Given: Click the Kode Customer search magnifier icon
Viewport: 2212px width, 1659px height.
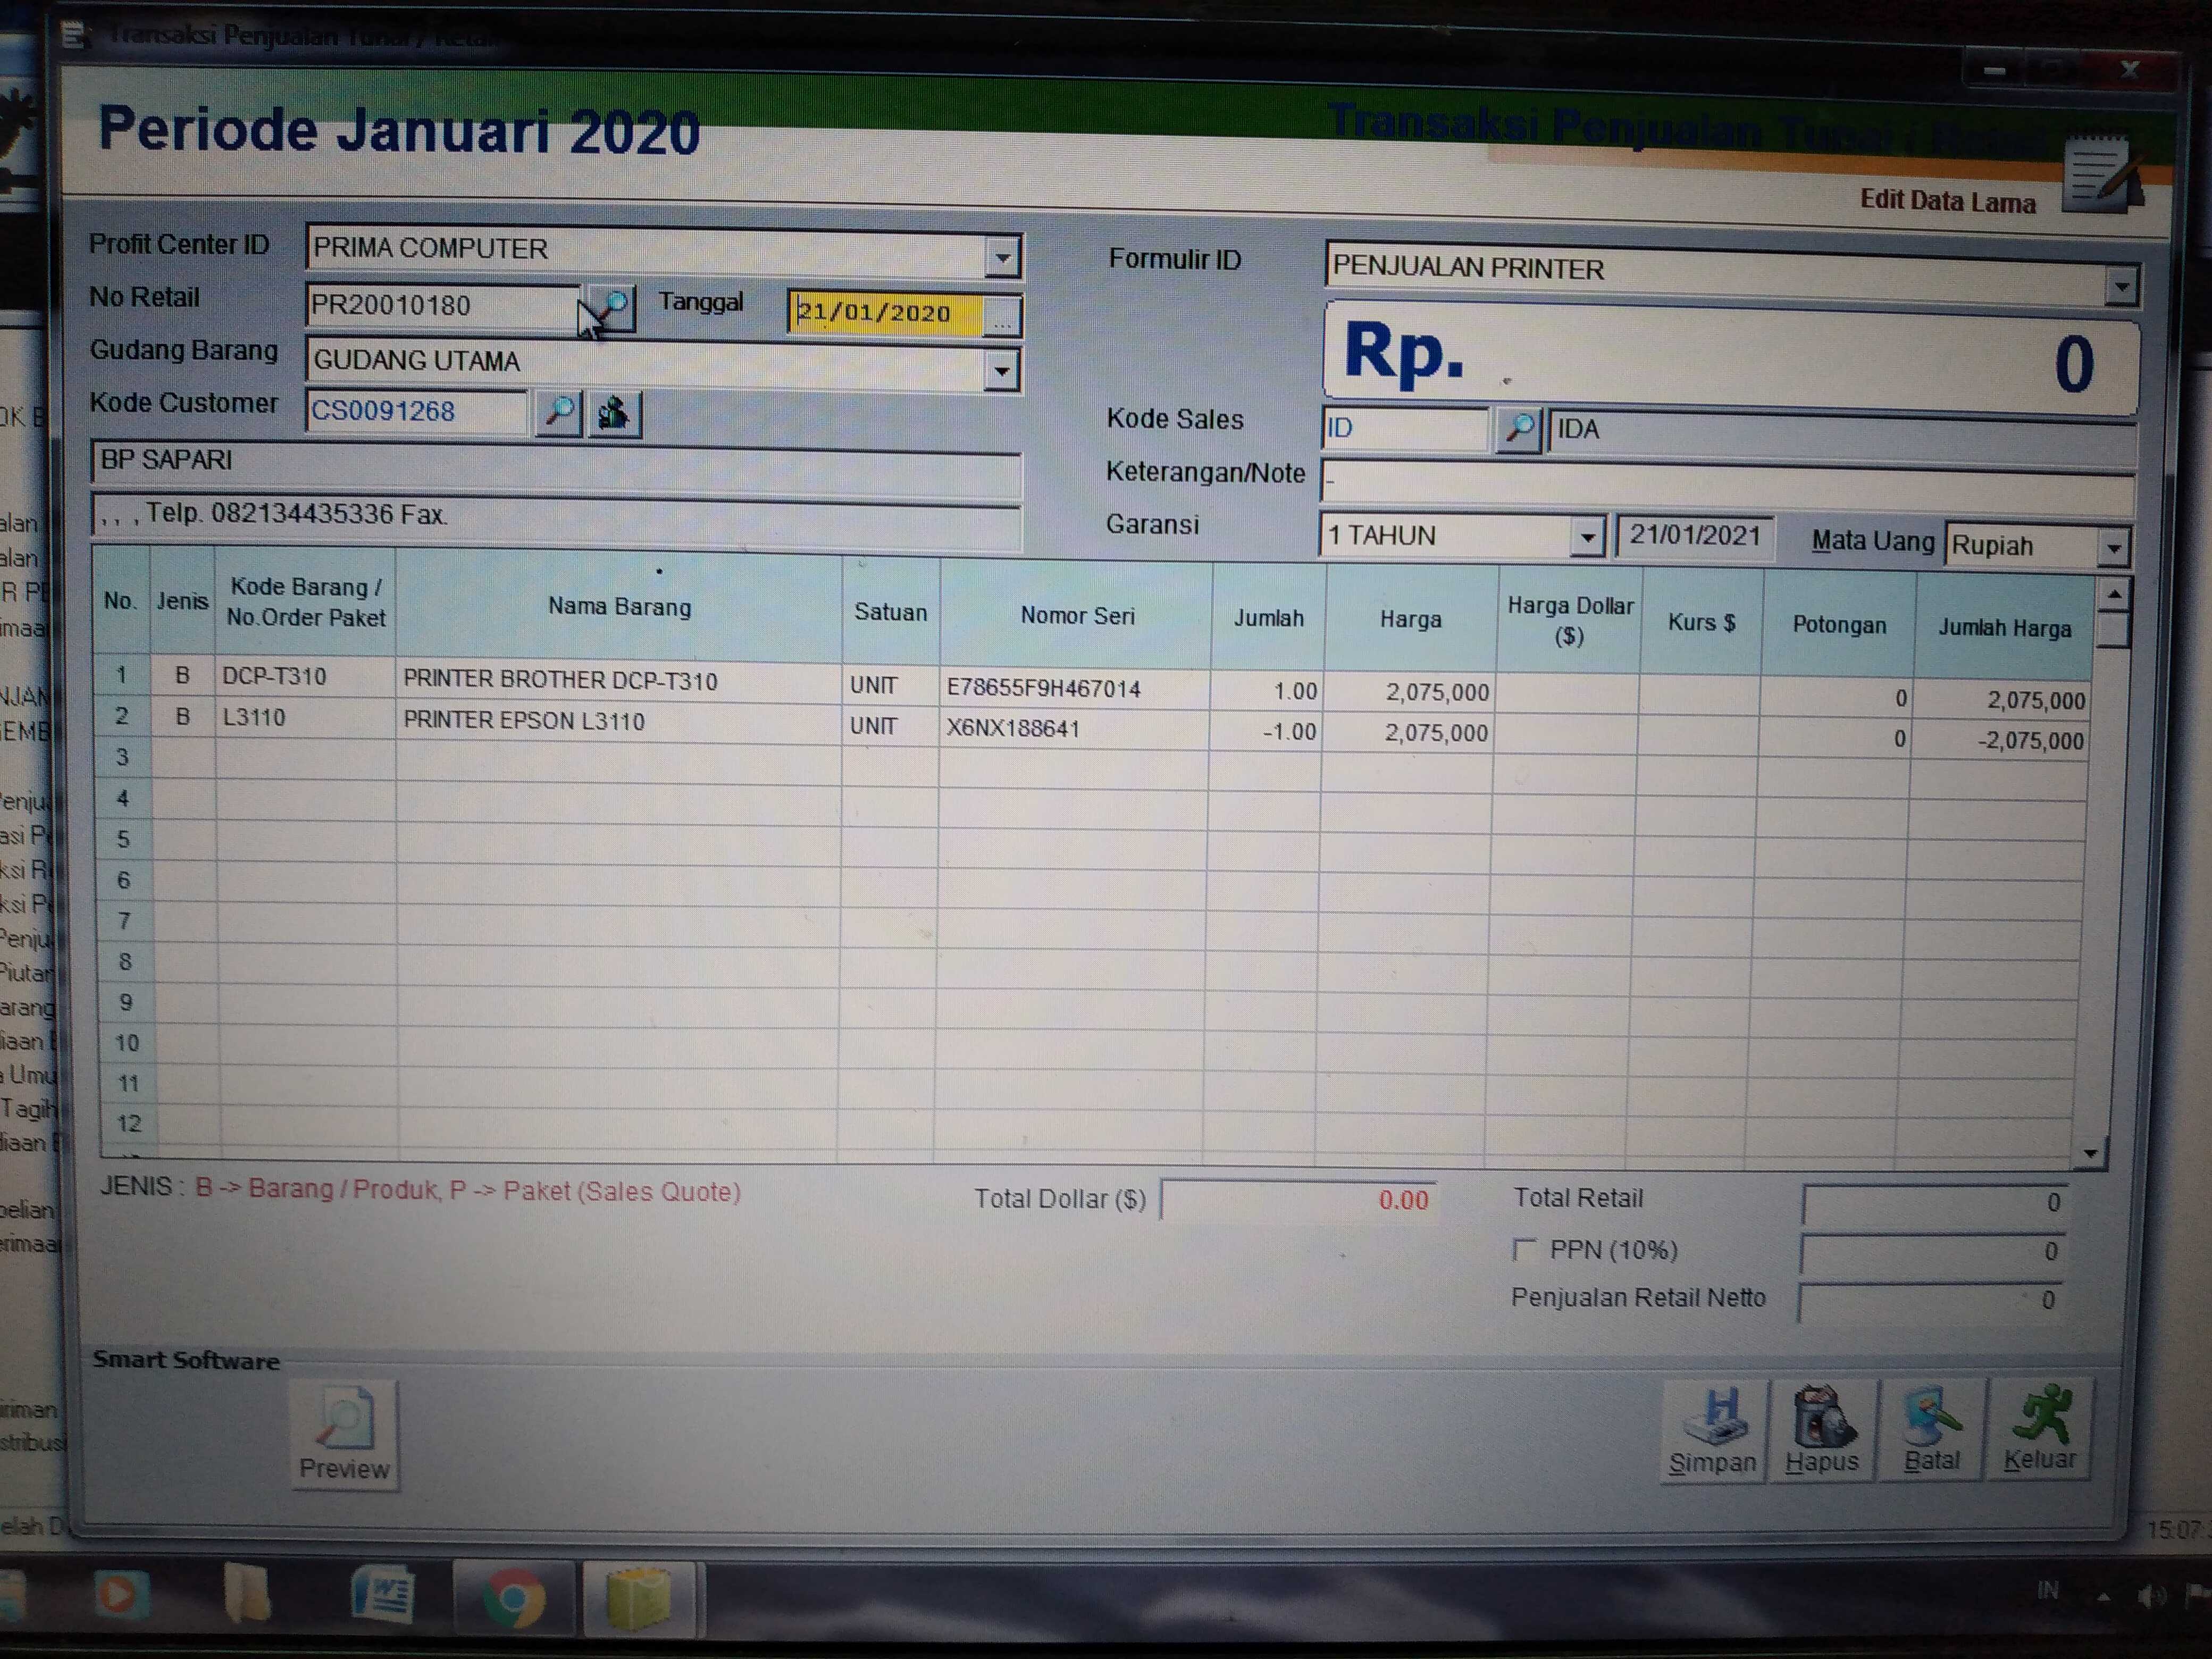Looking at the screenshot, I should coord(559,412).
